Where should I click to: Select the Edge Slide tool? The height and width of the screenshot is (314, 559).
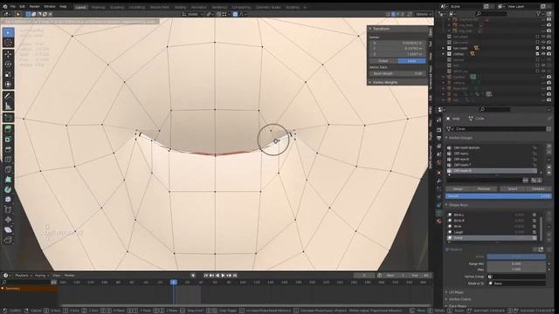click(8, 209)
